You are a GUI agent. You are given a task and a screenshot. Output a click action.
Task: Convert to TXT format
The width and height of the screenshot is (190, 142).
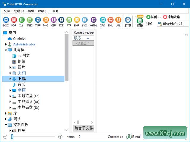(x=61, y=22)
